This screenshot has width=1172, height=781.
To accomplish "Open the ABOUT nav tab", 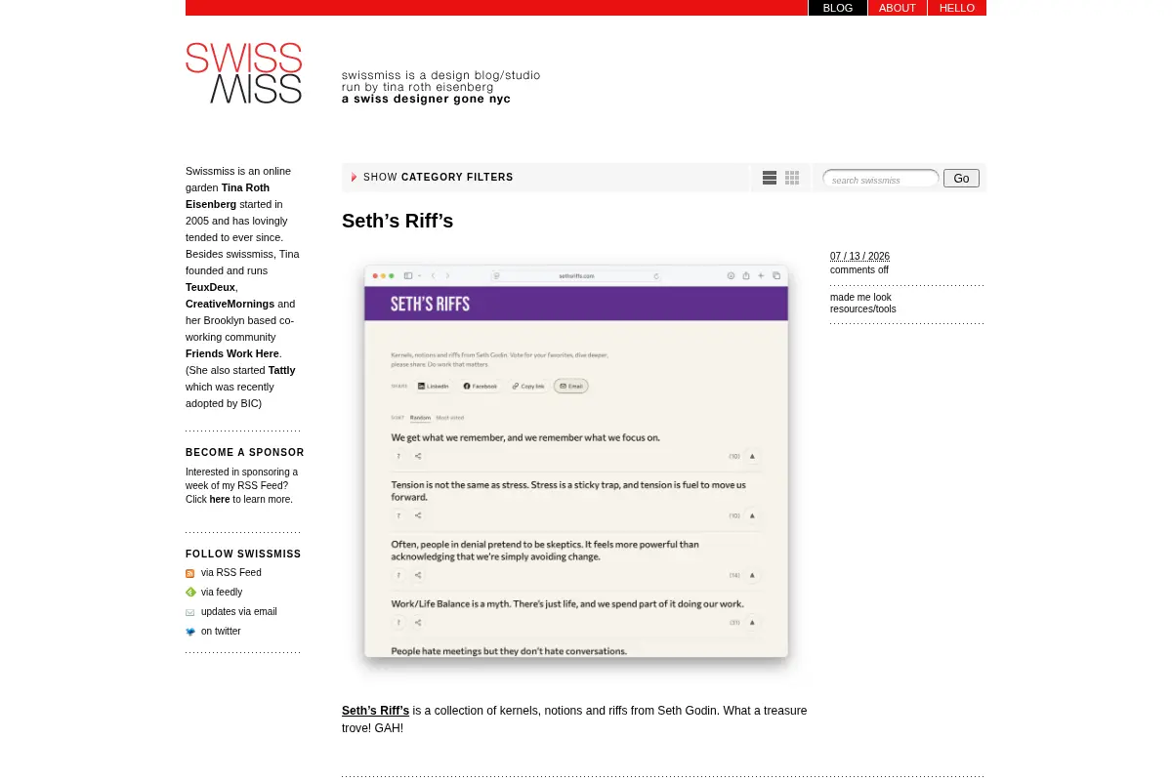I will click(x=898, y=8).
